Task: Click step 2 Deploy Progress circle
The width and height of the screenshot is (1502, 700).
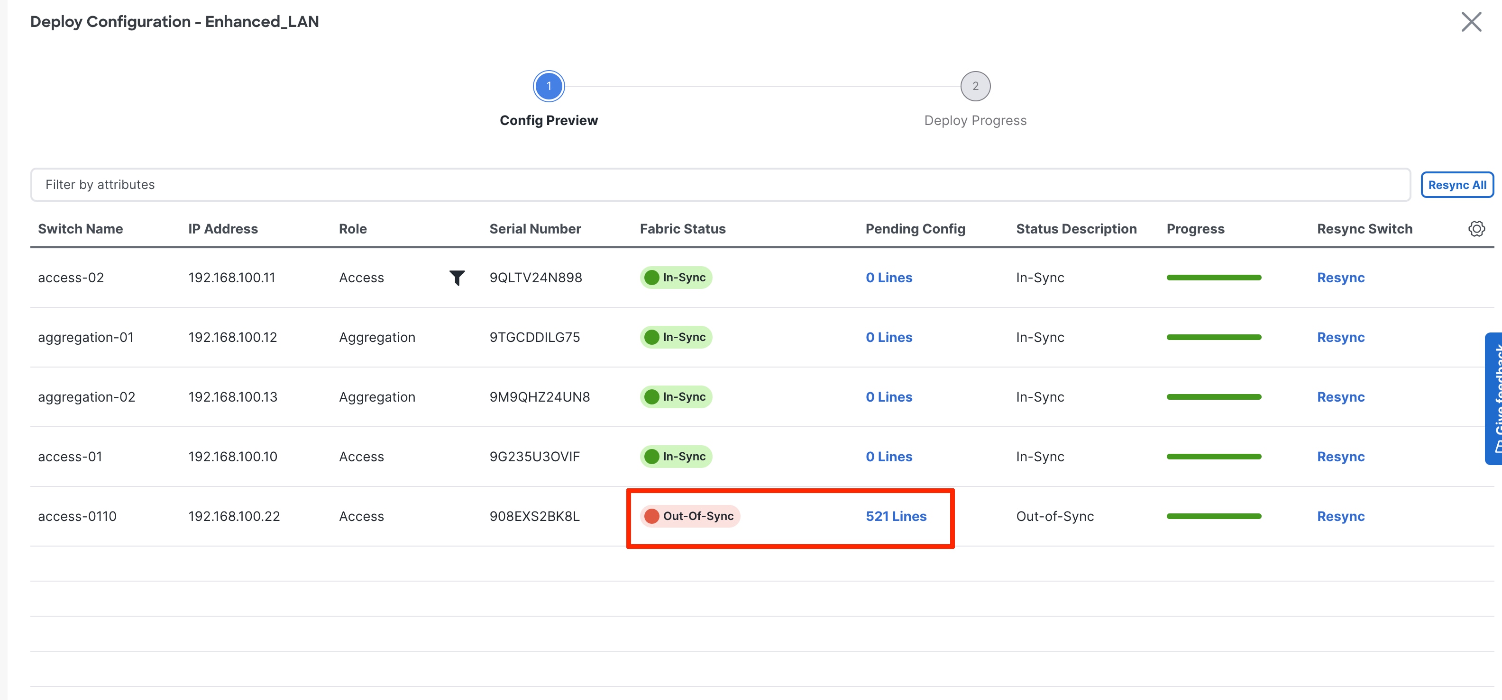Action: pos(975,86)
